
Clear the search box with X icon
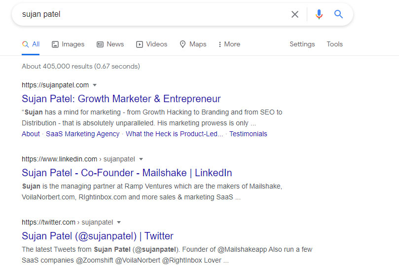(x=295, y=14)
